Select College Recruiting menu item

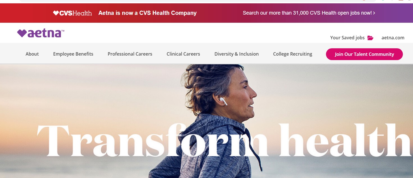coord(293,54)
